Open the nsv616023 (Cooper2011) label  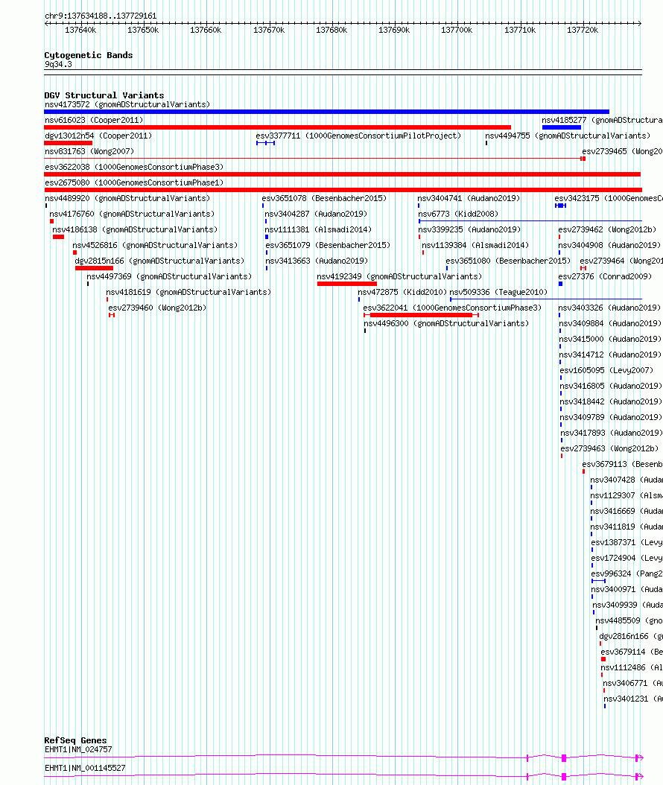94,120
